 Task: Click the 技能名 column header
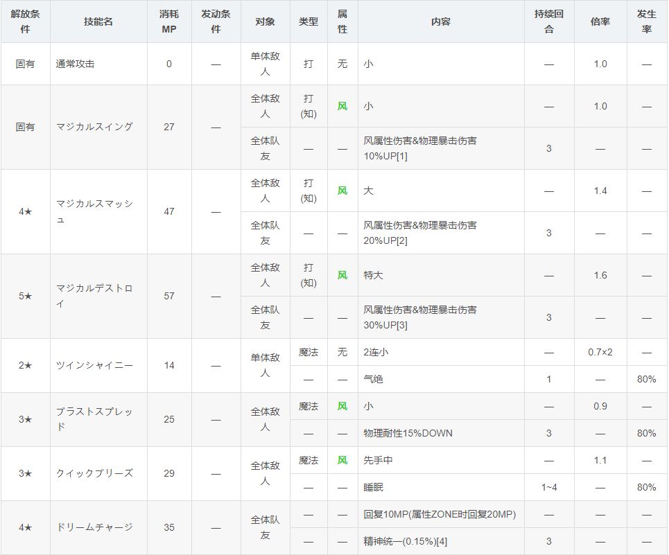(x=98, y=21)
